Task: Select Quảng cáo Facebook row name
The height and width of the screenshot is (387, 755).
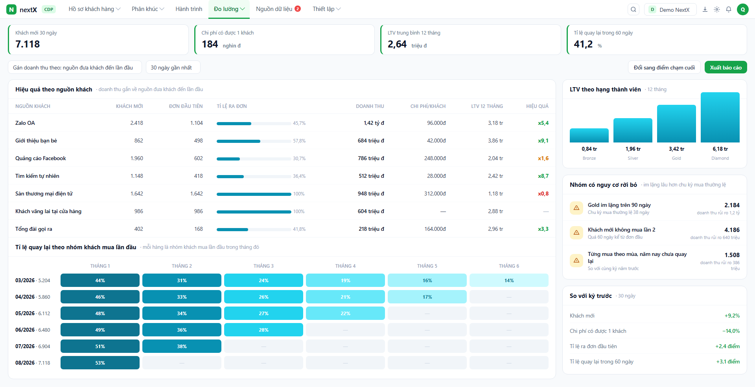Action: tap(41, 158)
